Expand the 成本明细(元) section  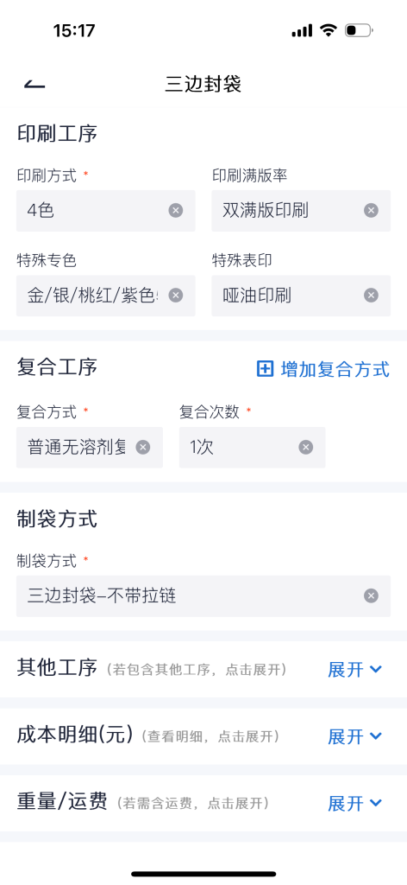[x=354, y=736]
